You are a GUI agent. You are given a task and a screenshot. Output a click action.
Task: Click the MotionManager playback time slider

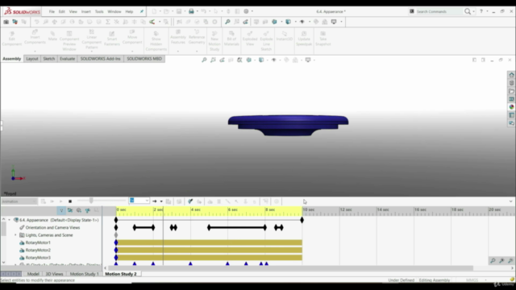click(91, 201)
